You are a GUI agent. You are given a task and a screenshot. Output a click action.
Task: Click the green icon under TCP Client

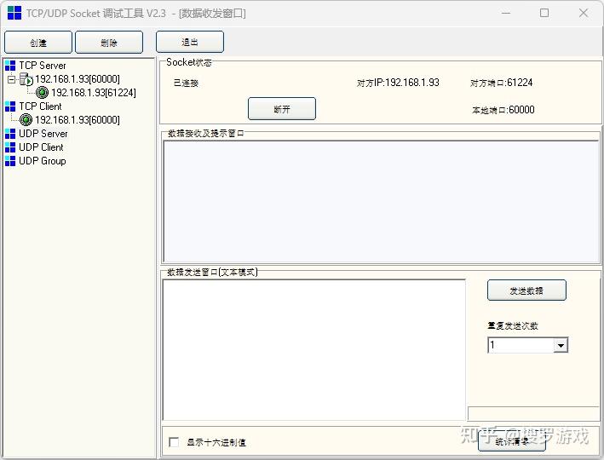(26, 120)
